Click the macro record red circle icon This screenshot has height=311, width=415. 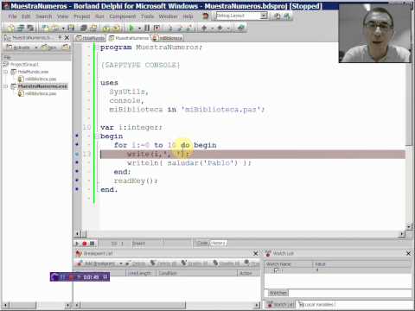tap(85, 244)
